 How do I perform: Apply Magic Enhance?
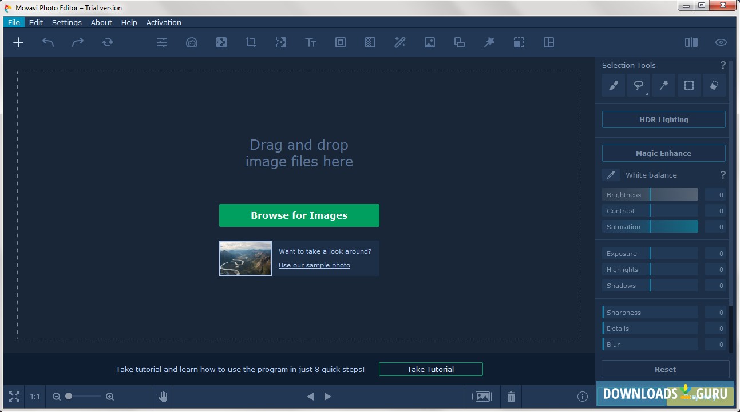[x=664, y=153]
